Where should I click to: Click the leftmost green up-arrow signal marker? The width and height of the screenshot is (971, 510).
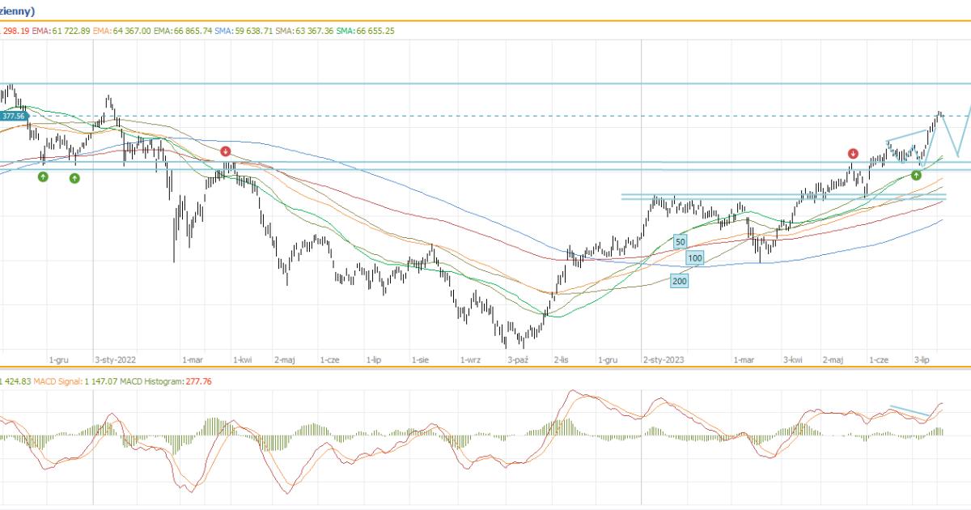click(43, 176)
